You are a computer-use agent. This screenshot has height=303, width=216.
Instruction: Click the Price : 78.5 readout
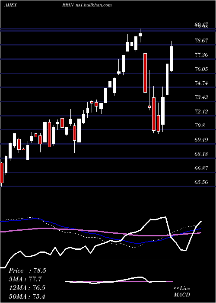tap(27, 271)
